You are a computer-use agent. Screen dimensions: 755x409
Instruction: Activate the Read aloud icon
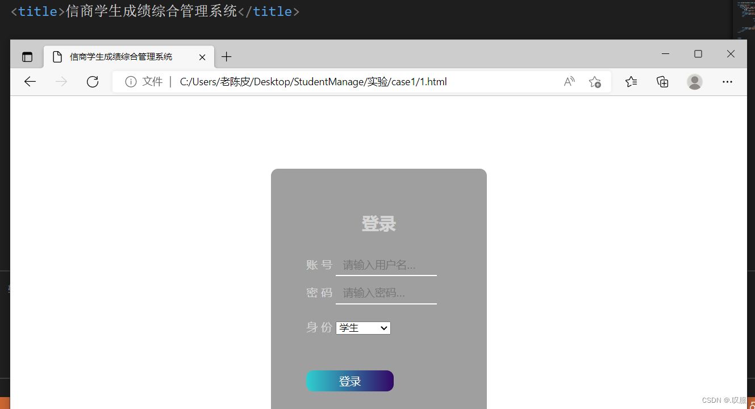[x=569, y=82]
